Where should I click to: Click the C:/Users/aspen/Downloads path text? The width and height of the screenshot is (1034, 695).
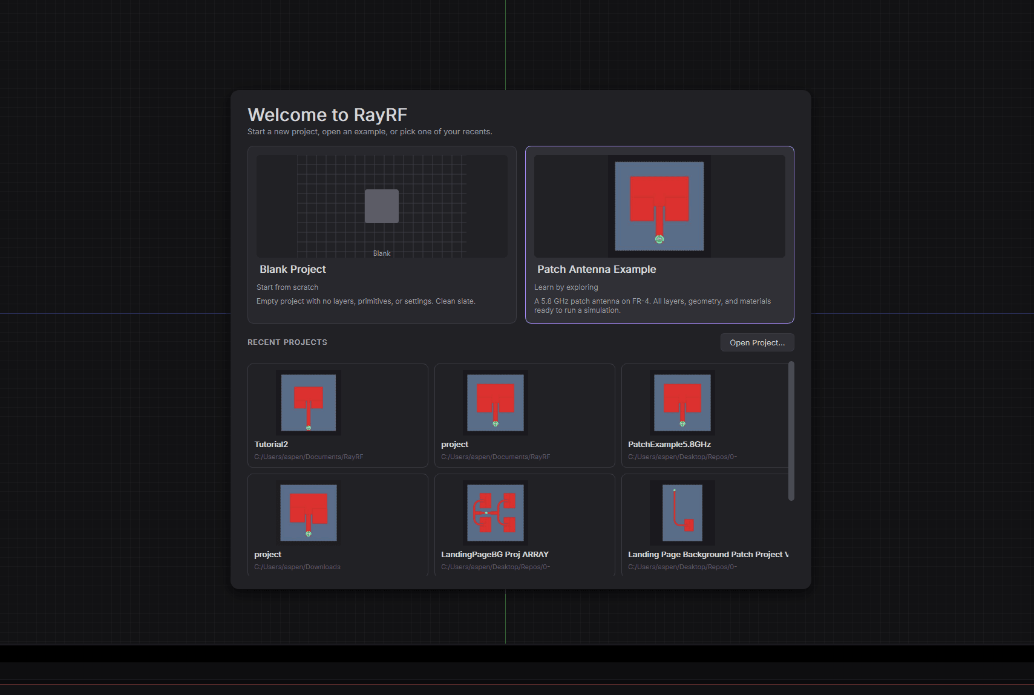pos(297,567)
